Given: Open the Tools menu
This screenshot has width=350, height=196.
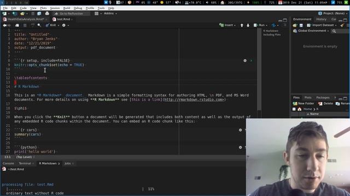Looking at the screenshot, I should [x=101, y=8].
